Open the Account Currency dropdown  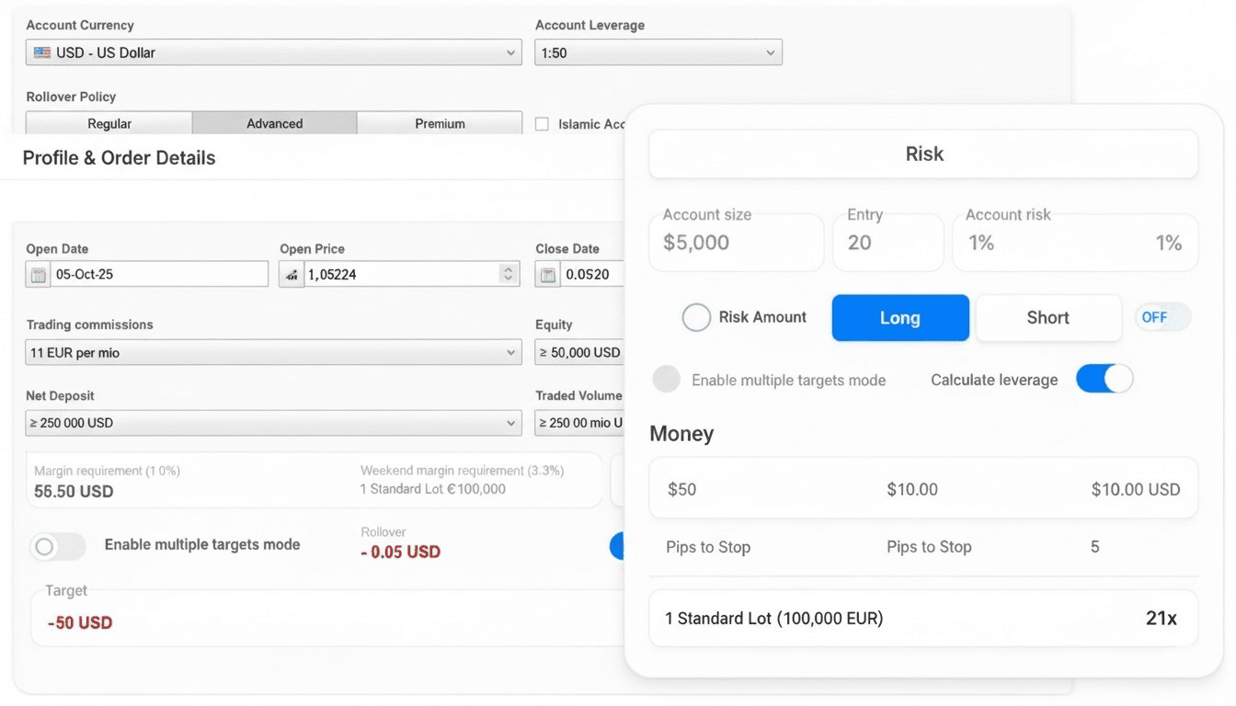273,52
